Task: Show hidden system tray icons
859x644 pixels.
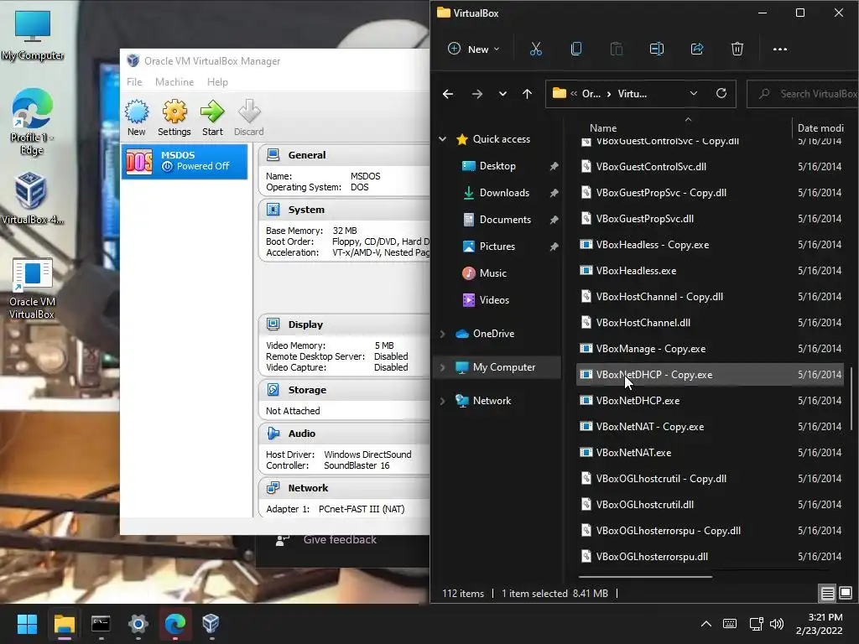Action: click(x=706, y=624)
